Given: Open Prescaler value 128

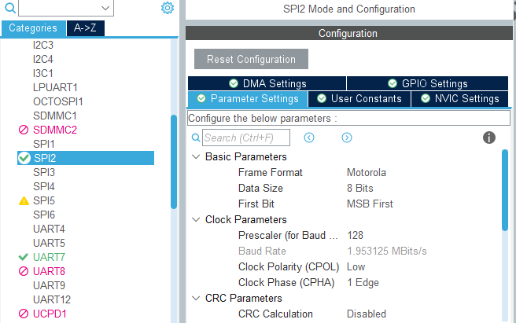Looking at the screenshot, I should 355,236.
